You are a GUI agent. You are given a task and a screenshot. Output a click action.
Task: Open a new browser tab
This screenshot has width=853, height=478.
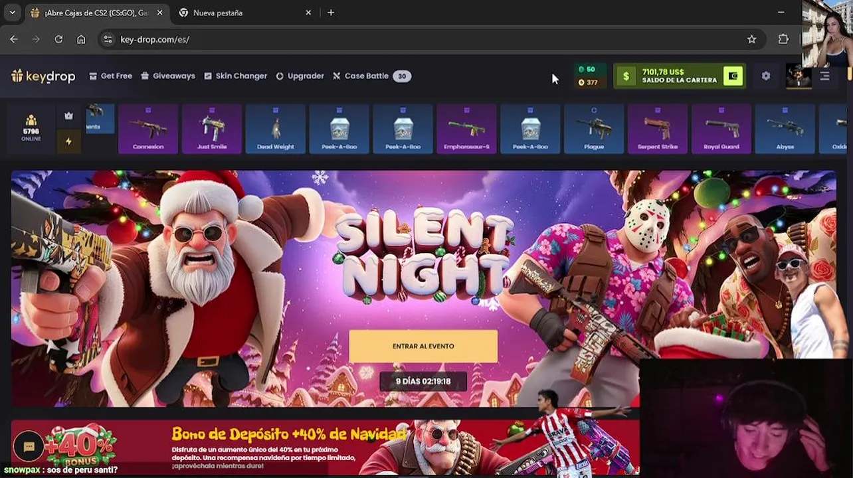pyautogui.click(x=331, y=13)
